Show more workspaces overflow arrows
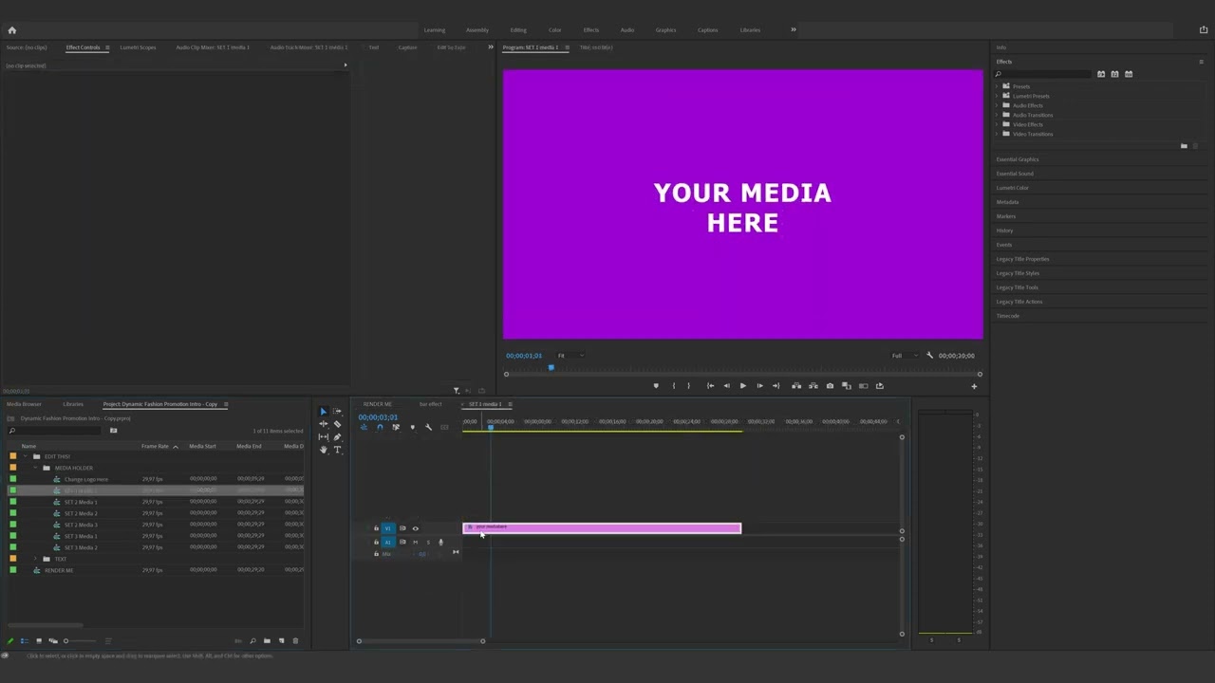 [794, 30]
